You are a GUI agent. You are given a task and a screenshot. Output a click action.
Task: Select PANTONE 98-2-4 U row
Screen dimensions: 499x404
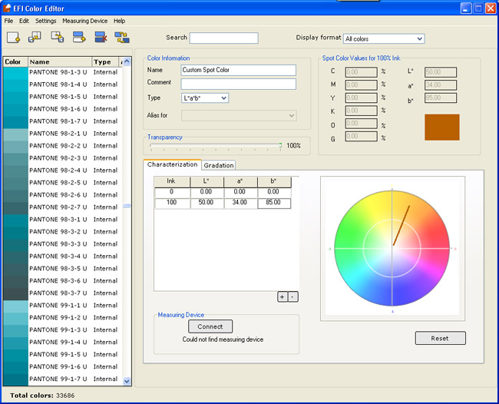(x=63, y=171)
